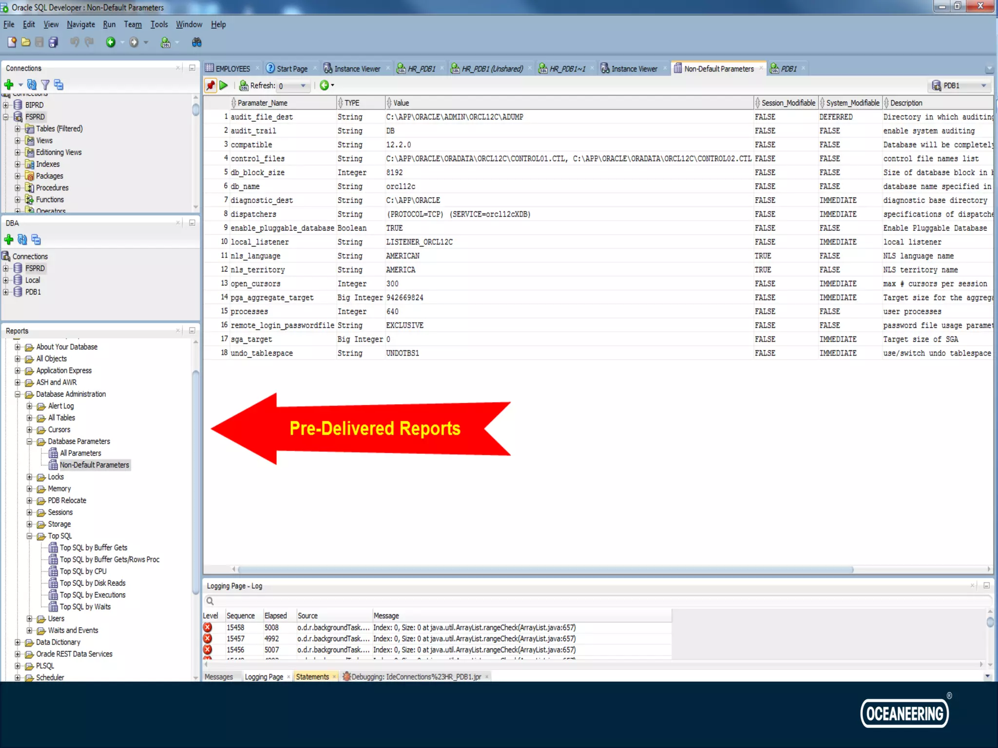The image size is (998, 748).
Task: Open the All Parameters report
Action: click(x=80, y=453)
